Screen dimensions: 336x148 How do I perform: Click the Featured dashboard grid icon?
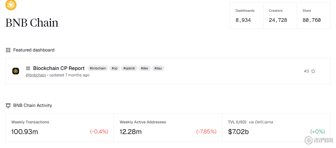pyautogui.click(x=8, y=50)
